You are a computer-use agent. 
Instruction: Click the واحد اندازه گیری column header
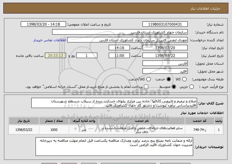[84, 121]
